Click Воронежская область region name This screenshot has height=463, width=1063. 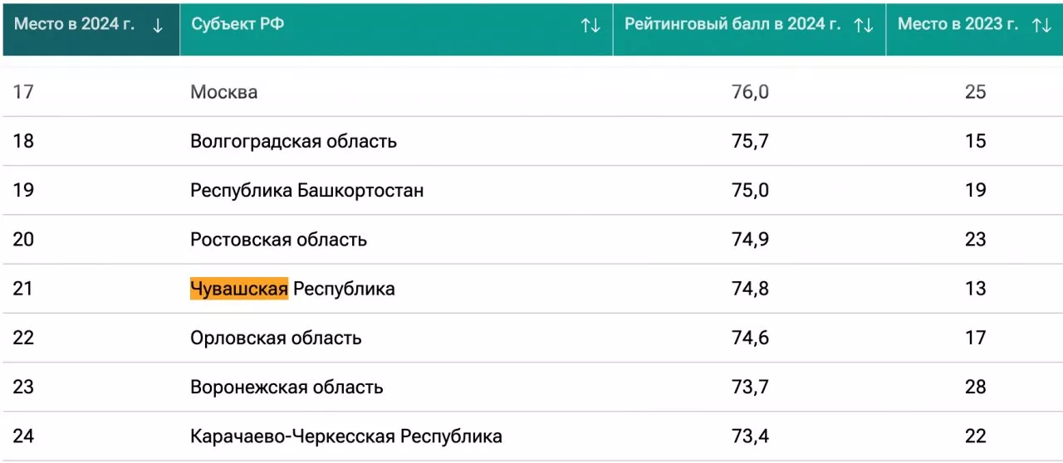tap(287, 387)
